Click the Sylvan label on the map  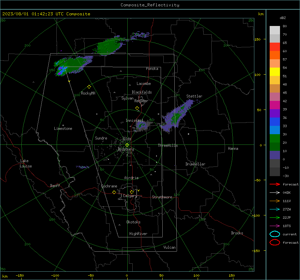(x=127, y=98)
